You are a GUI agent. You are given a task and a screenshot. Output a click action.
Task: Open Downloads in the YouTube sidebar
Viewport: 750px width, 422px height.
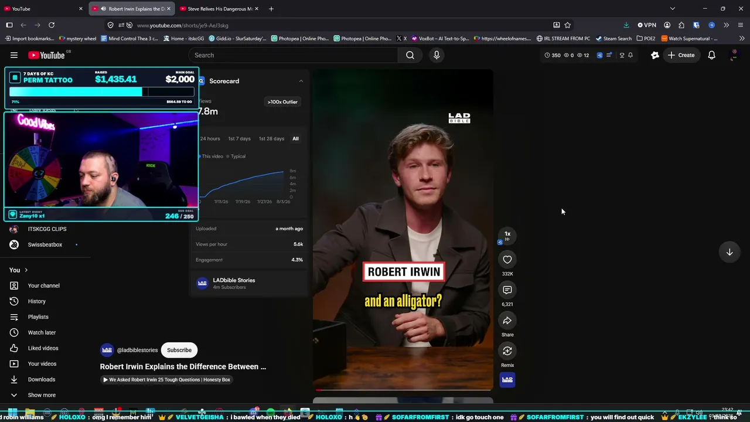click(41, 379)
